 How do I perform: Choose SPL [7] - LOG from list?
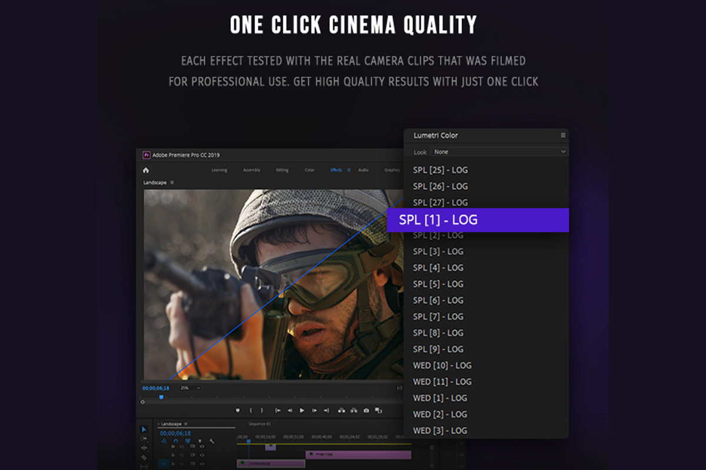click(x=438, y=316)
